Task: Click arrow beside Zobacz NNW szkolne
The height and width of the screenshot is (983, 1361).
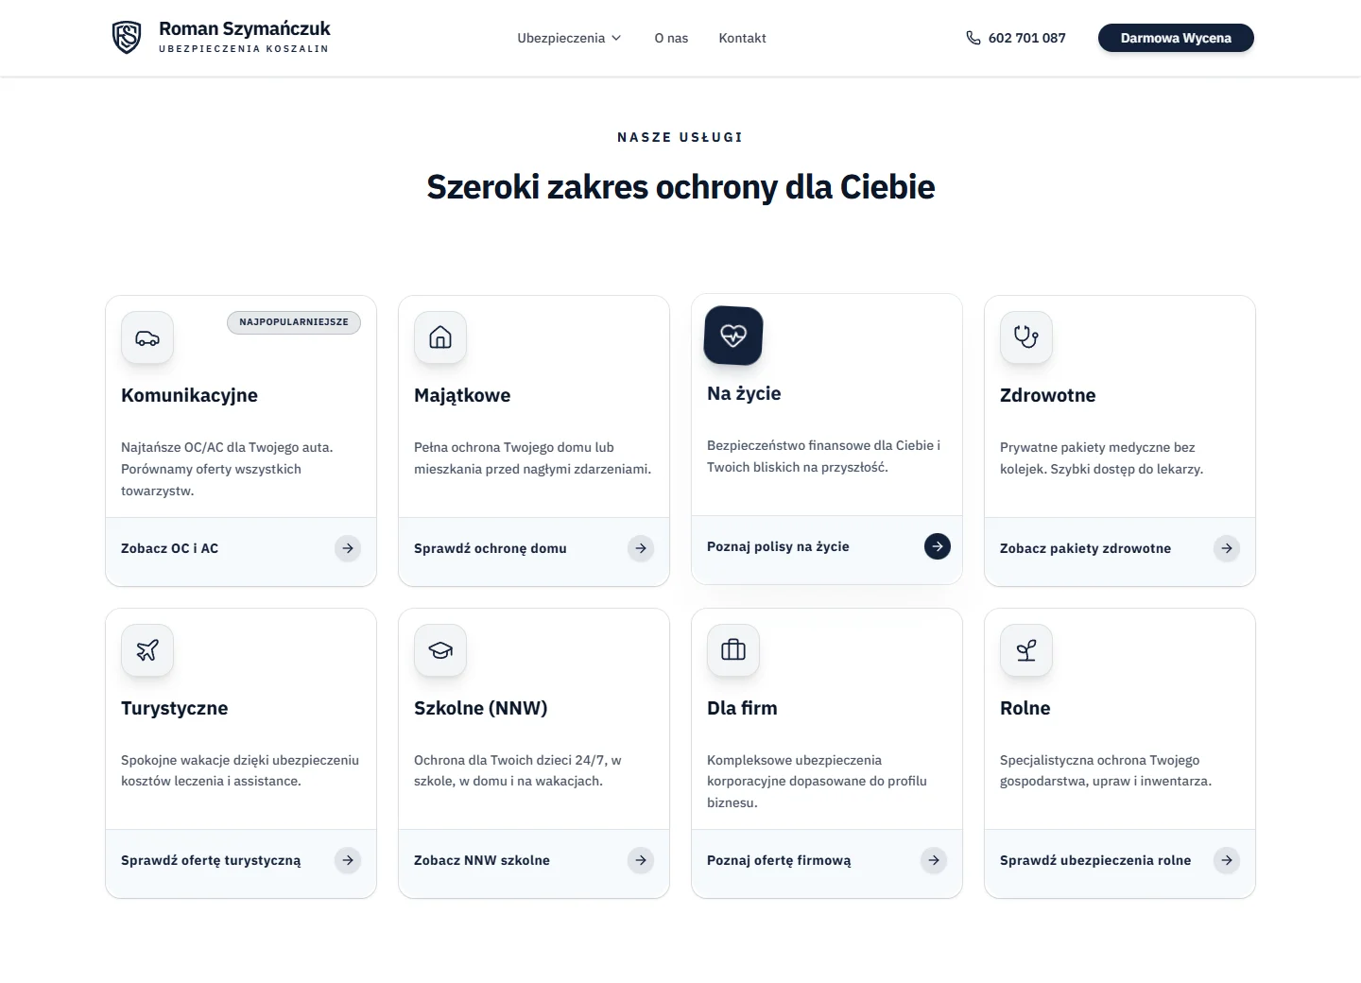Action: [x=641, y=860]
